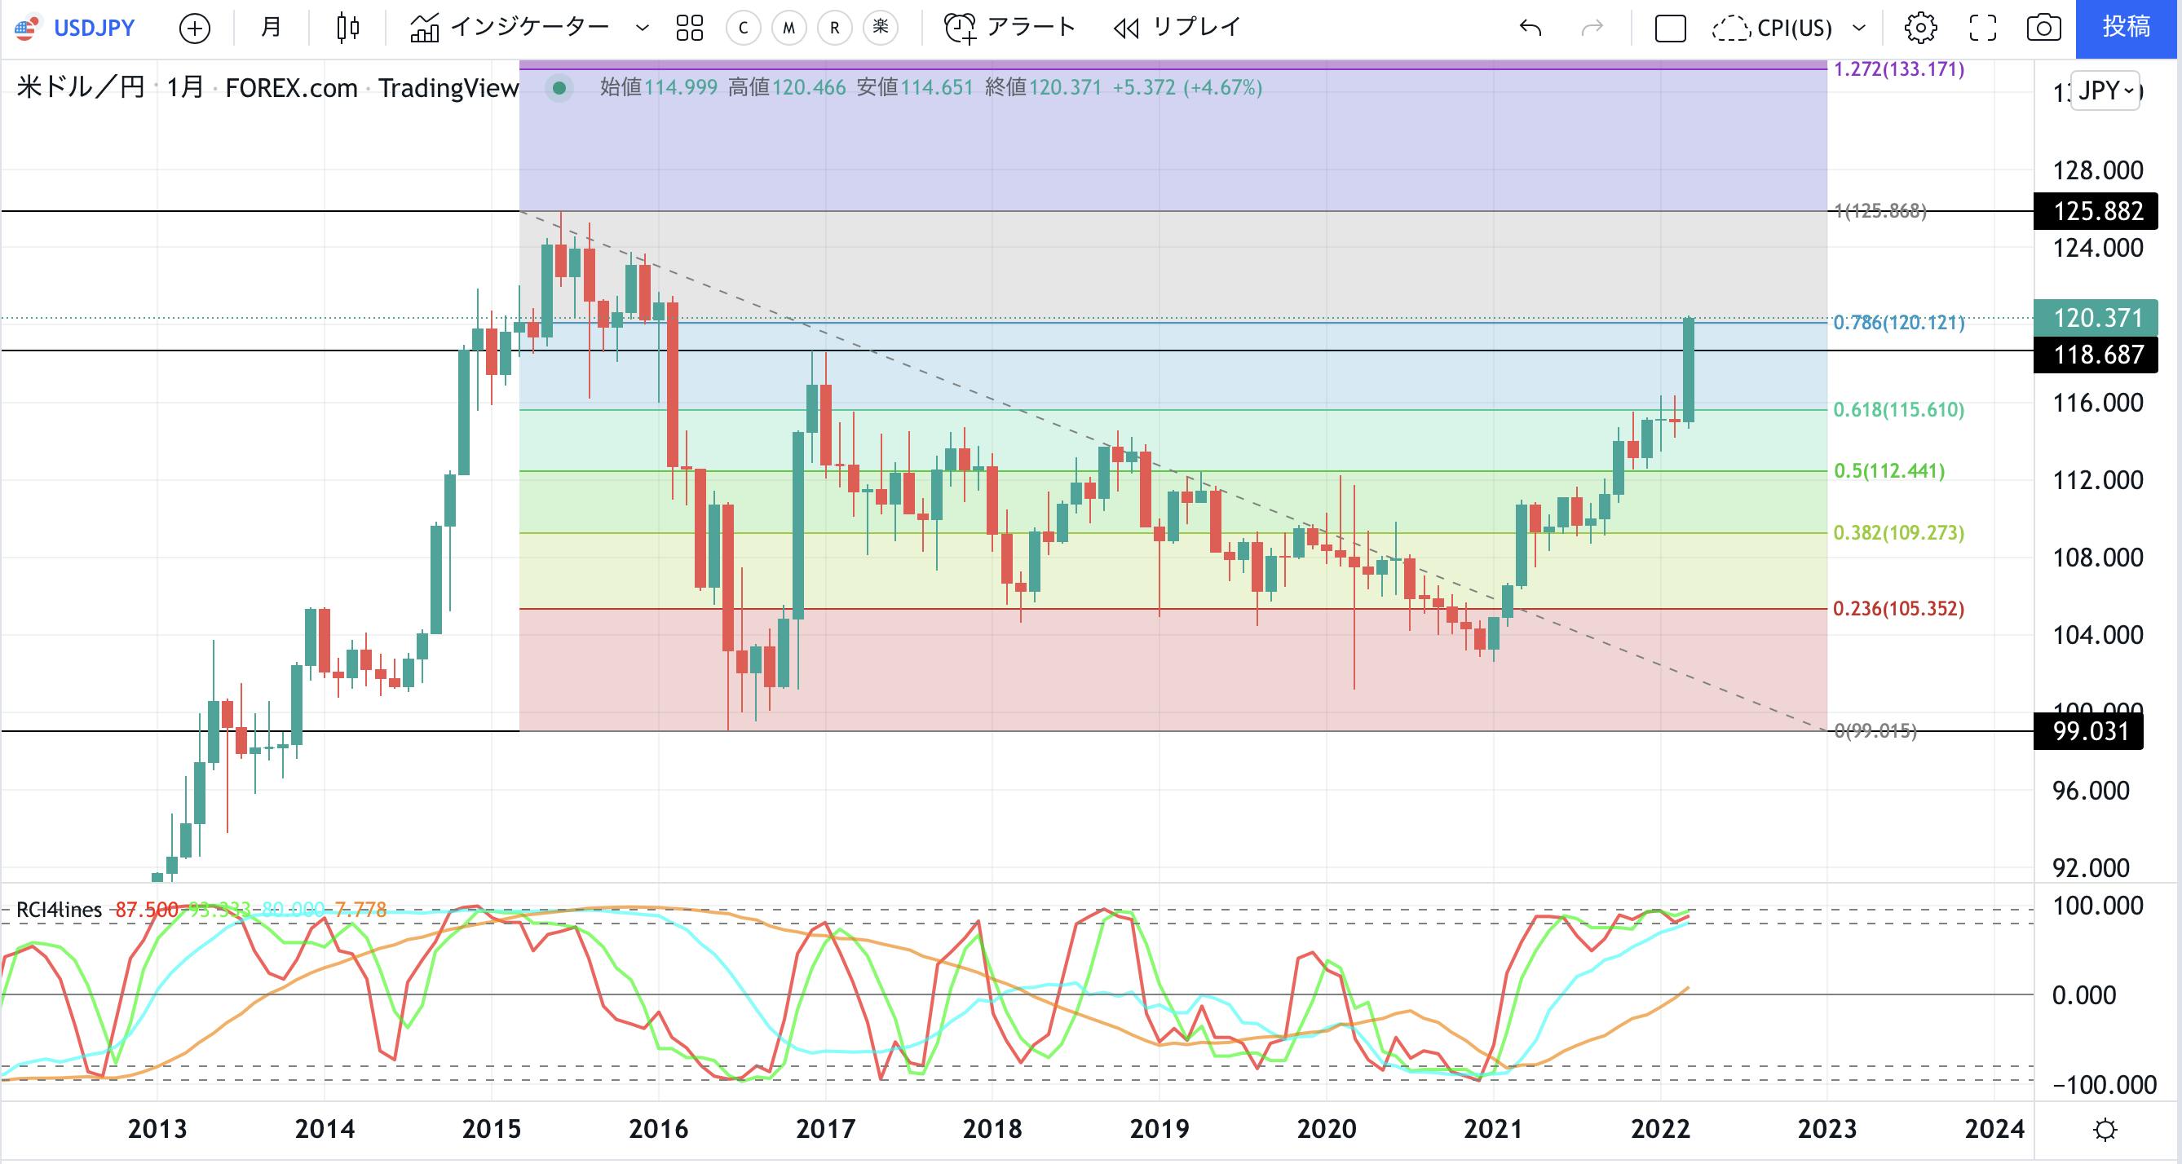Screen dimensions: 2182x1164
Task: Select the C quick-access template button
Action: pos(744,28)
